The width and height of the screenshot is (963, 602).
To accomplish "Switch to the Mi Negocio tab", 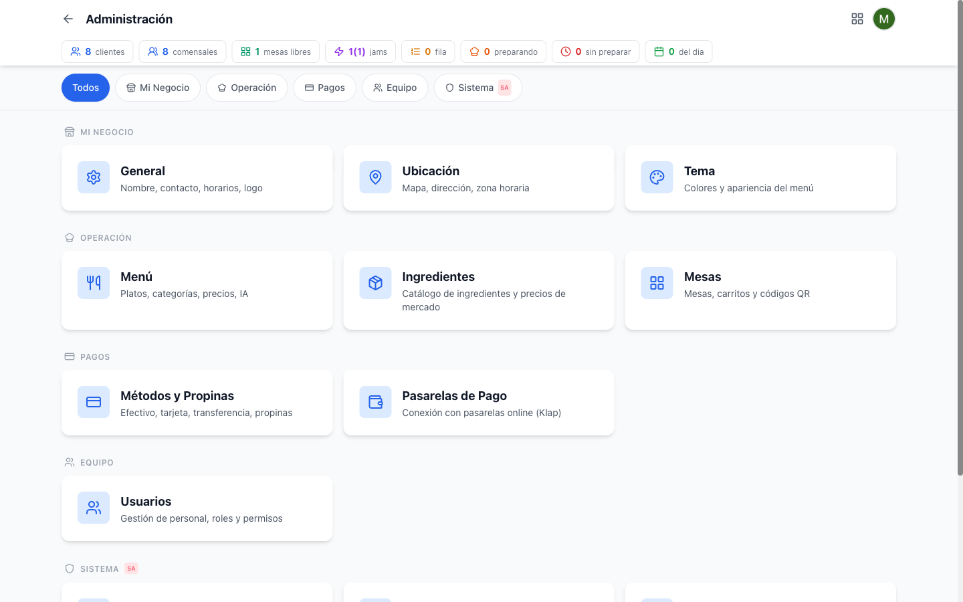I will pyautogui.click(x=158, y=88).
